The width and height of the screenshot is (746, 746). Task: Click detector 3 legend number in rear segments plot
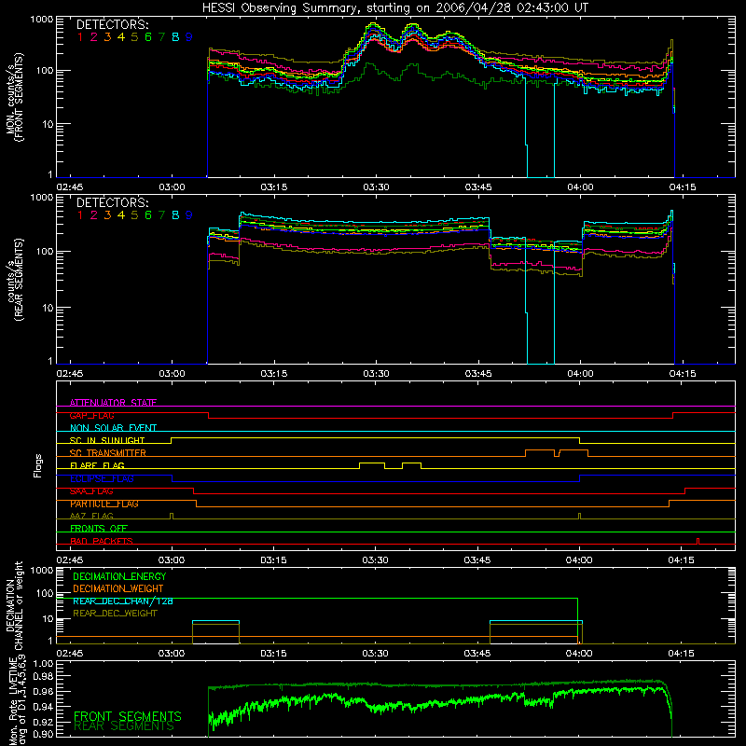[x=107, y=215]
